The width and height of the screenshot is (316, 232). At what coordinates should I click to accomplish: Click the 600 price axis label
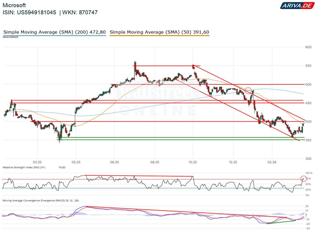(308, 47)
